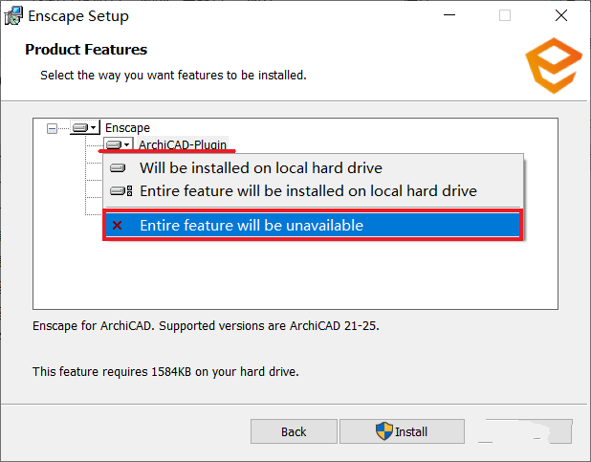This screenshot has height=462, width=591.
Task: Select the ArchiCAD-Plugin tree item
Action: click(x=183, y=144)
